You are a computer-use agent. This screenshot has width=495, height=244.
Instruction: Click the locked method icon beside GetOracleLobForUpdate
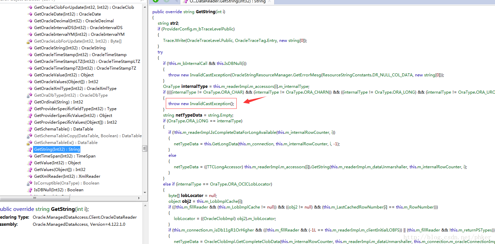(30, 41)
